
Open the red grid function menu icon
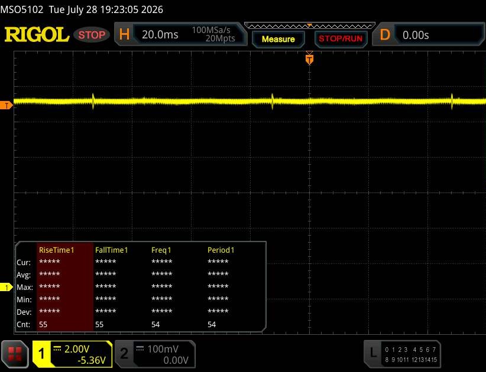(x=15, y=354)
